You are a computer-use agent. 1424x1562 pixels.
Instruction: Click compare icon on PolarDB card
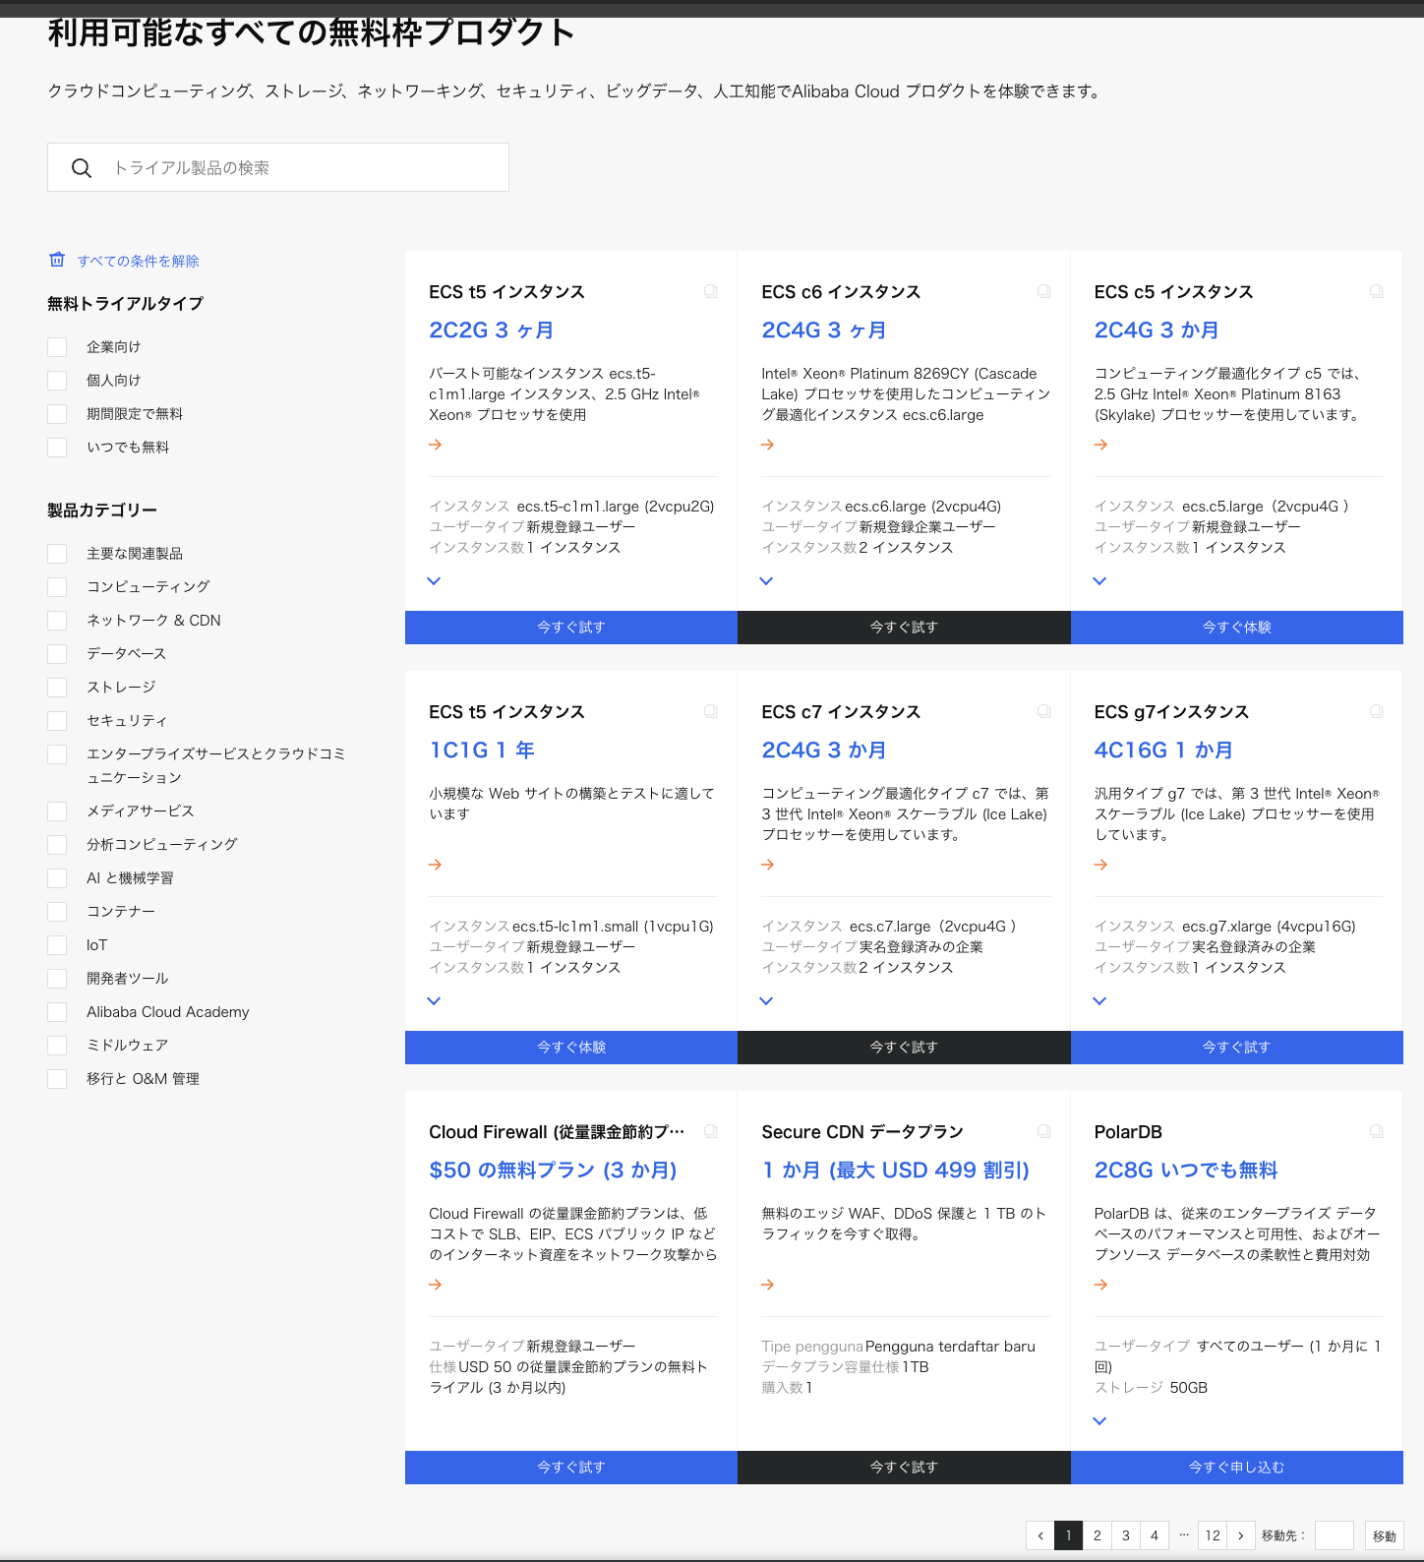coord(1377,1131)
